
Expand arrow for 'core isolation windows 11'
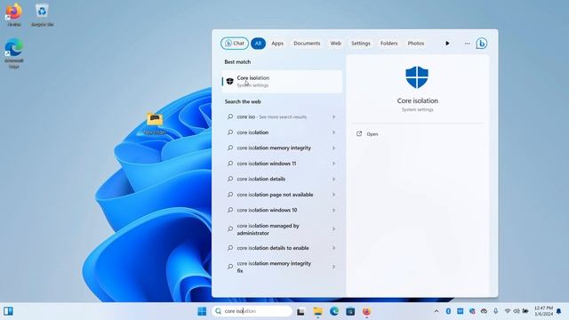333,164
